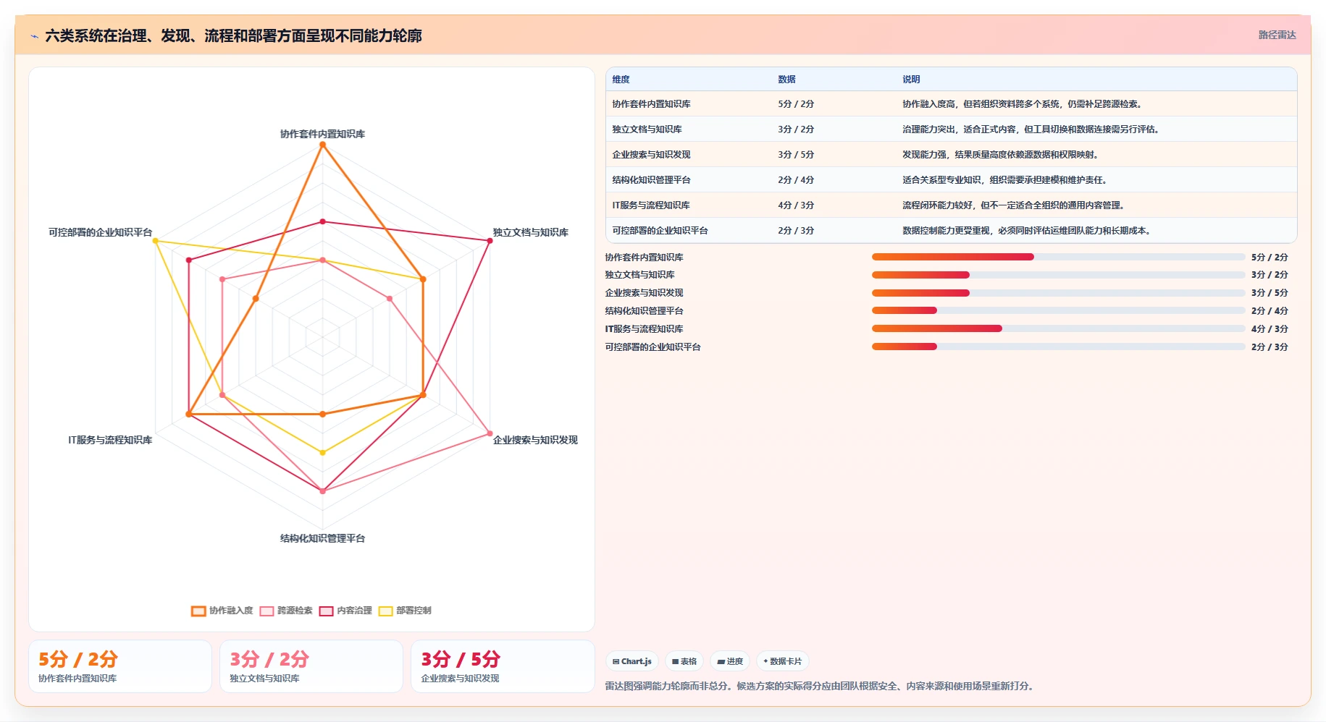Click the footnote text starting 雷达图强调能力轮廓

point(819,686)
